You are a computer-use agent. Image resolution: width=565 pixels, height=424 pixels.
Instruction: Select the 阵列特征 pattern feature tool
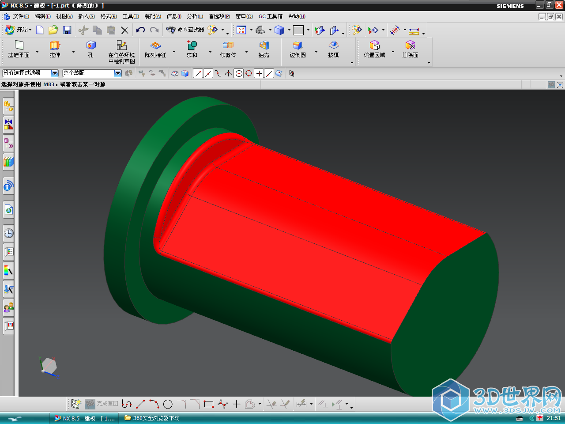point(155,49)
